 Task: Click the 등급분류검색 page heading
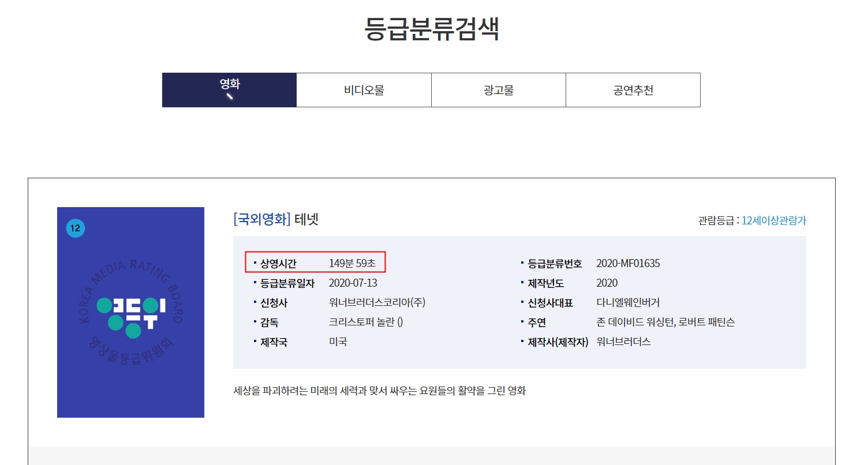point(432,29)
